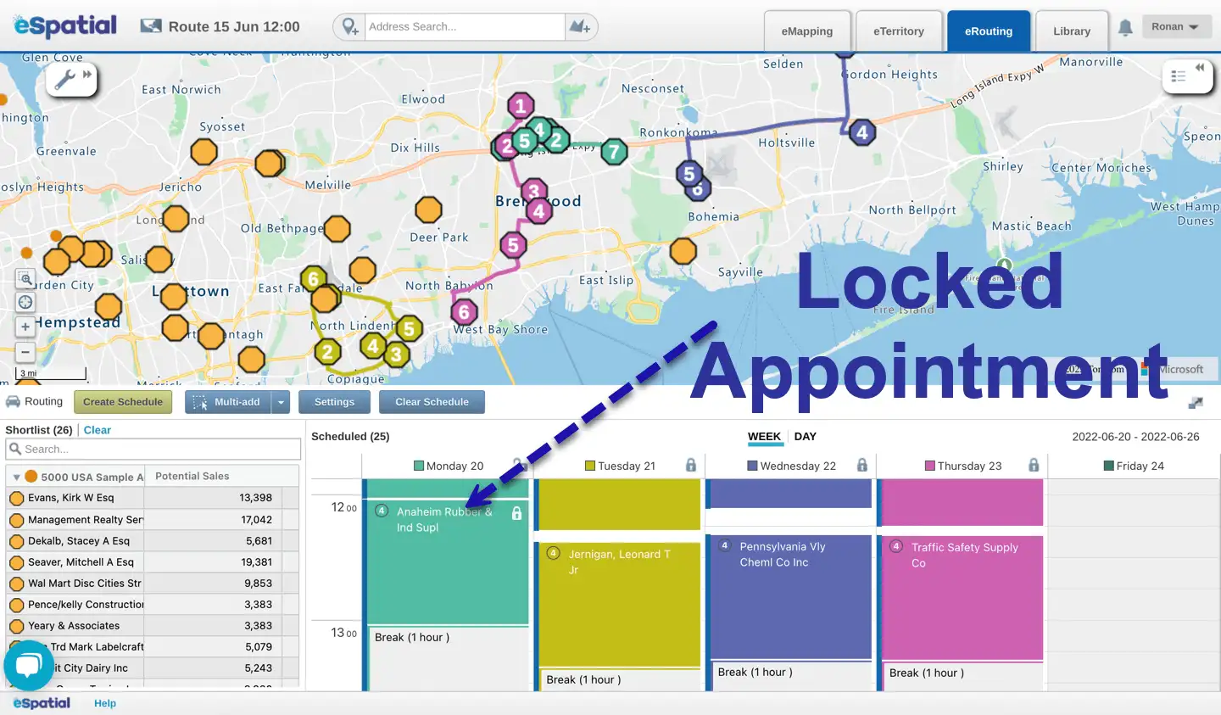Click the add-location pin icon by Address Search

click(x=348, y=26)
